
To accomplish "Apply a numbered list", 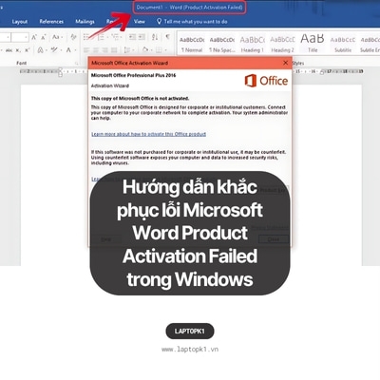I will (x=101, y=37).
